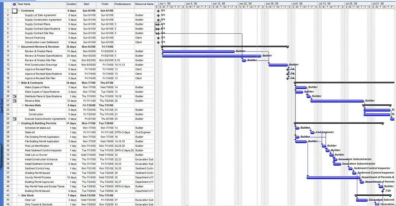Screen dimensions: 396x206
Task: Select the 'Secure Financing' task name
Action: [x=35, y=38]
